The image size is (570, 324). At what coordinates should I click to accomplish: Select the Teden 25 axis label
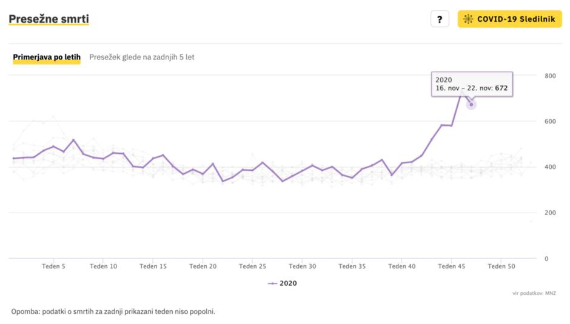252,266
